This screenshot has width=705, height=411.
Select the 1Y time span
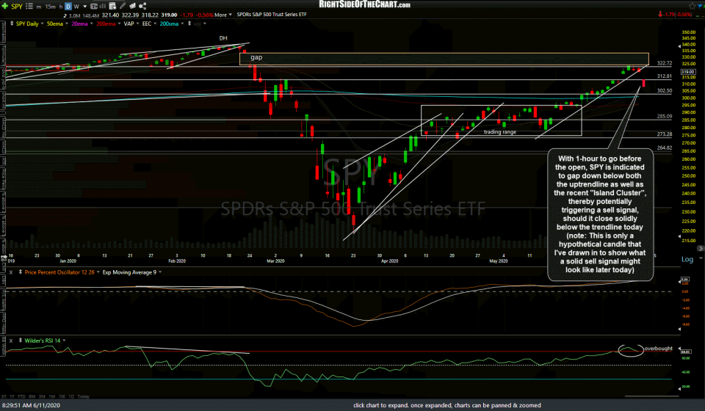[x=11, y=396]
